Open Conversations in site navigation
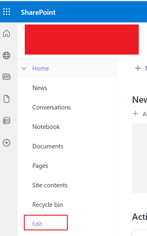The width and height of the screenshot is (147, 236). [51, 107]
